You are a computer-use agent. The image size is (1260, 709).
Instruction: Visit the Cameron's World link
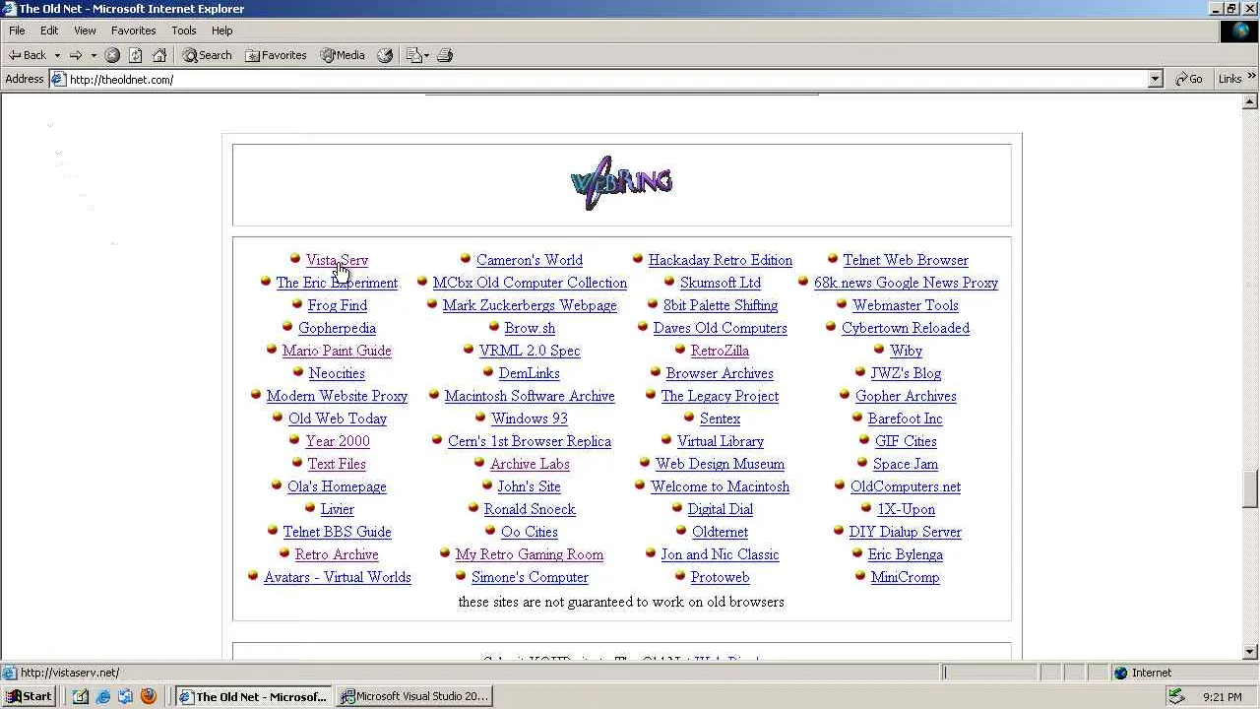tap(530, 260)
